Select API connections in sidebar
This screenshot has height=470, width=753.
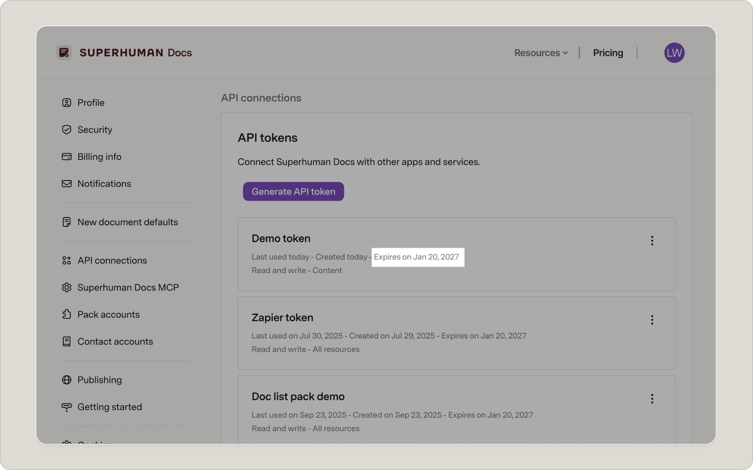(112, 261)
